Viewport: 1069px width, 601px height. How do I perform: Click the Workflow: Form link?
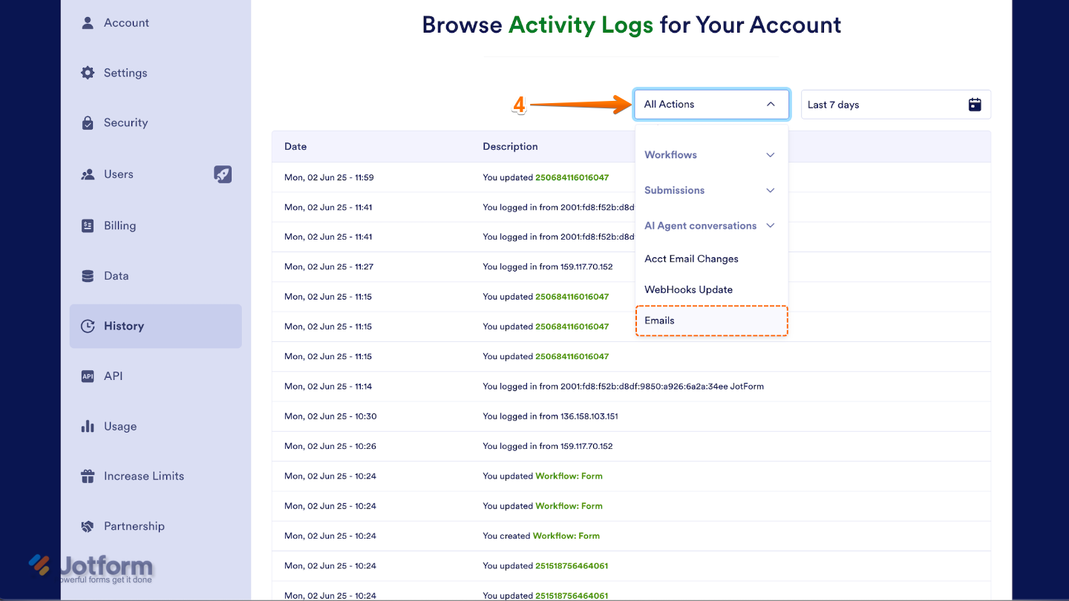coord(569,476)
